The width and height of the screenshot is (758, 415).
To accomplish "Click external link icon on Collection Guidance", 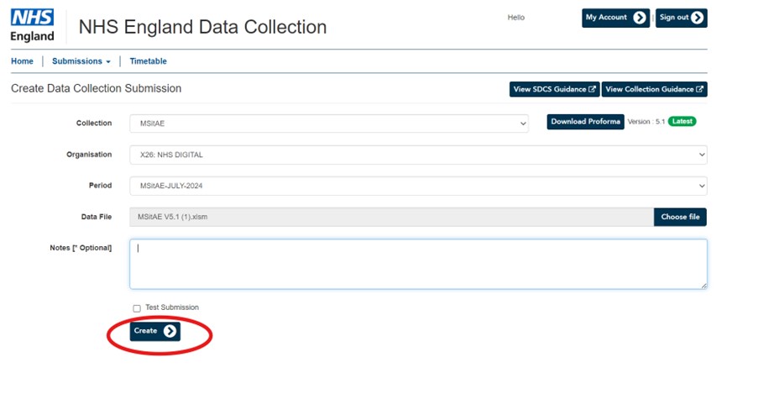I will pos(699,89).
